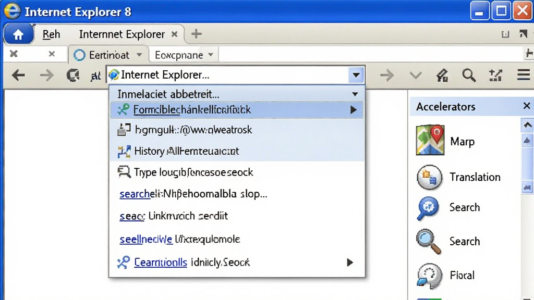Click the small box icon near top right

[505, 34]
